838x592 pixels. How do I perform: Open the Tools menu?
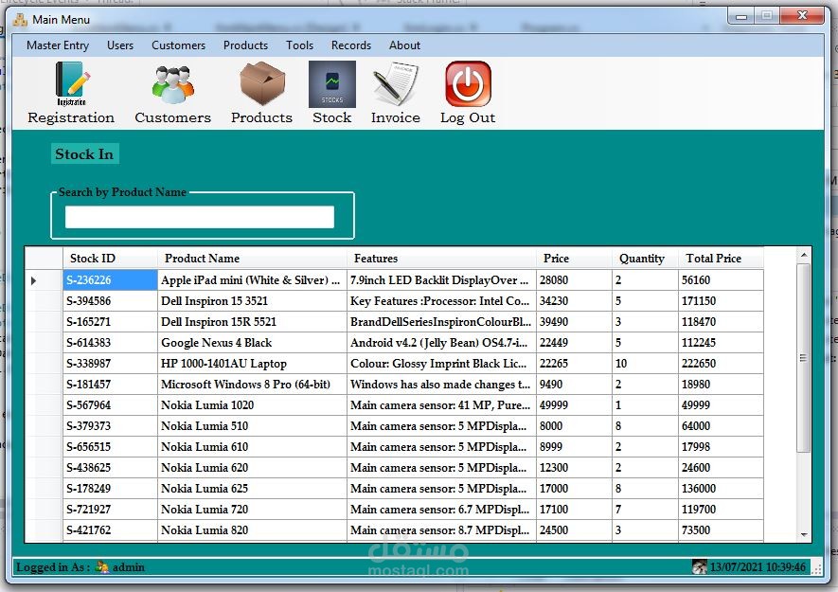[299, 45]
